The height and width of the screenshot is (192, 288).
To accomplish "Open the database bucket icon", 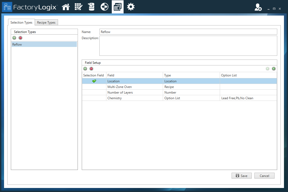I will (91, 7).
